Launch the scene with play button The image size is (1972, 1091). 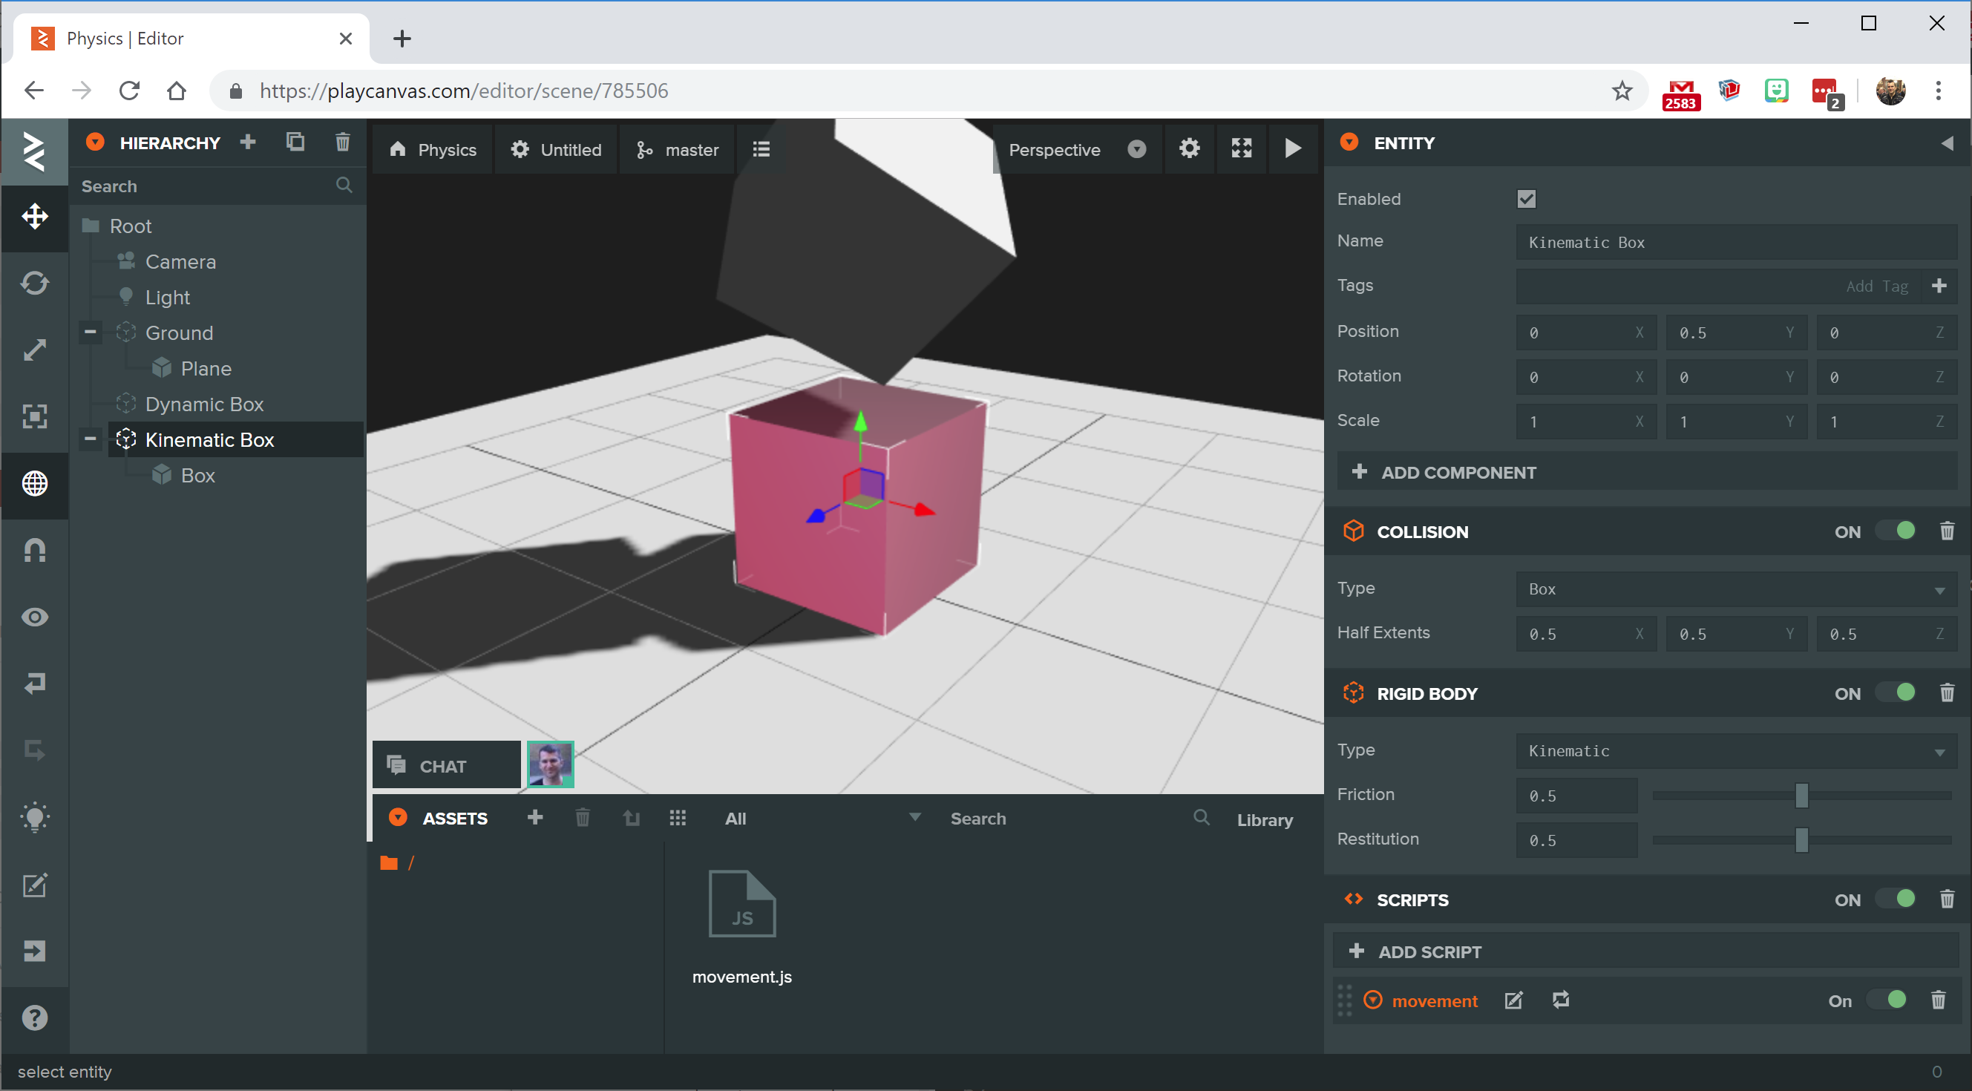pyautogui.click(x=1293, y=148)
